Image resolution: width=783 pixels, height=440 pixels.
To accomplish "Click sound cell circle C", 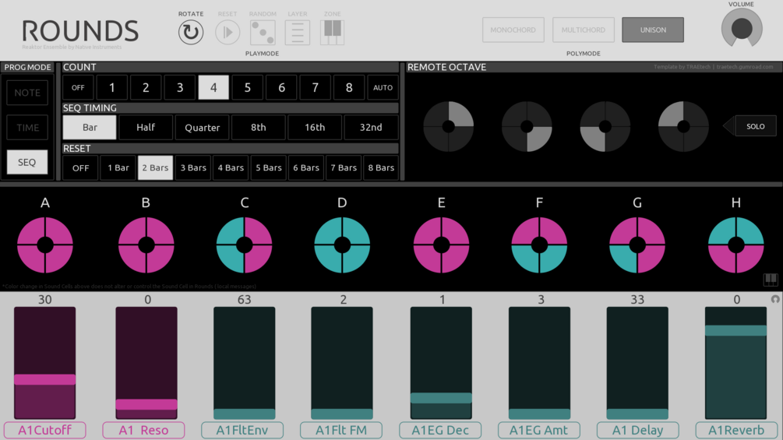I will pos(244,245).
